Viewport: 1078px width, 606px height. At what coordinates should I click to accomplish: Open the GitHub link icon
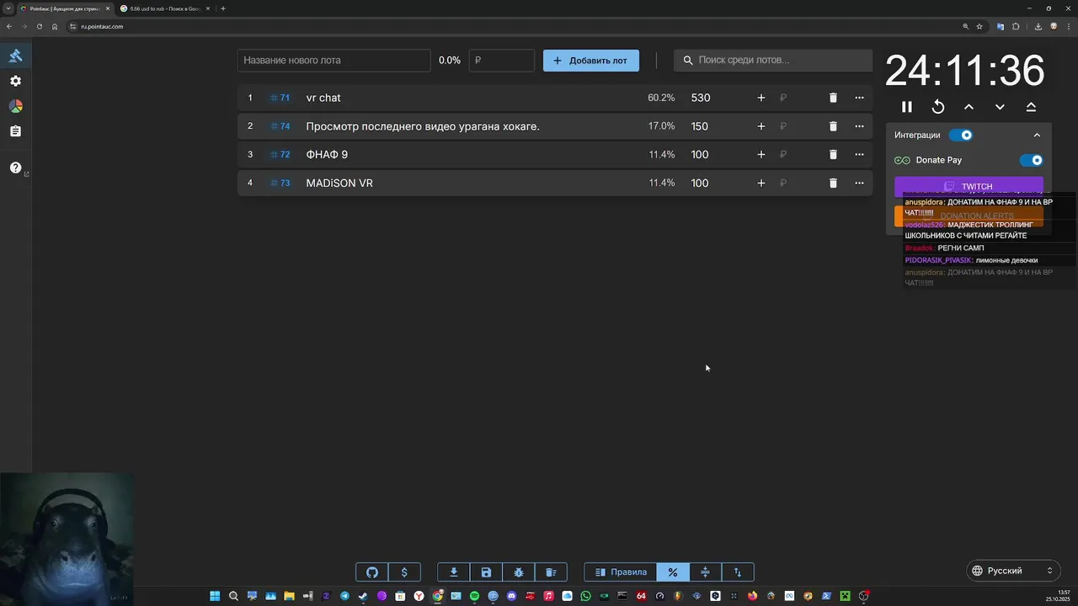[x=372, y=572]
